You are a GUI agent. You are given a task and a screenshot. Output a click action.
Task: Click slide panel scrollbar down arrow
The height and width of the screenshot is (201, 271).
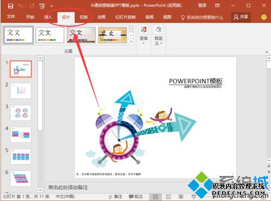[x=40, y=190]
